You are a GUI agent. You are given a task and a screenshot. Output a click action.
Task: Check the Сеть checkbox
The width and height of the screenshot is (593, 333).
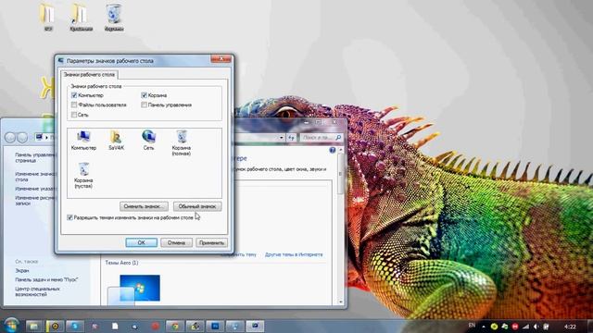[74, 115]
